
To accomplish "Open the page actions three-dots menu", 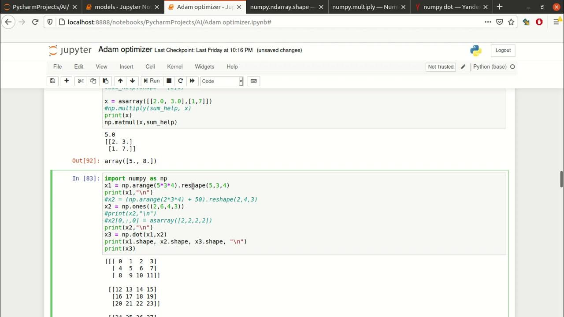I will coord(488,22).
